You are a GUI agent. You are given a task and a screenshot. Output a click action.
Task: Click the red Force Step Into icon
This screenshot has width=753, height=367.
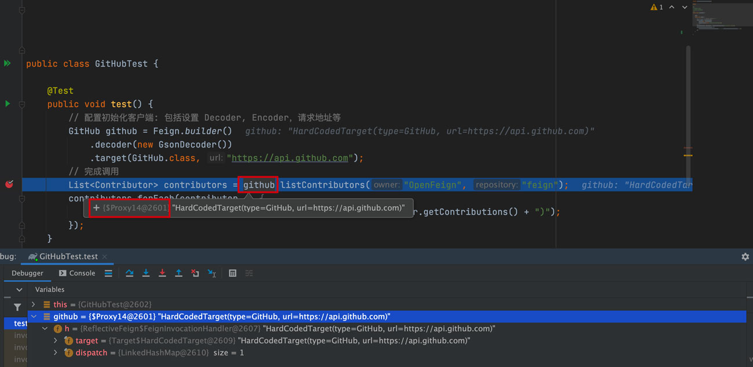[x=162, y=273]
